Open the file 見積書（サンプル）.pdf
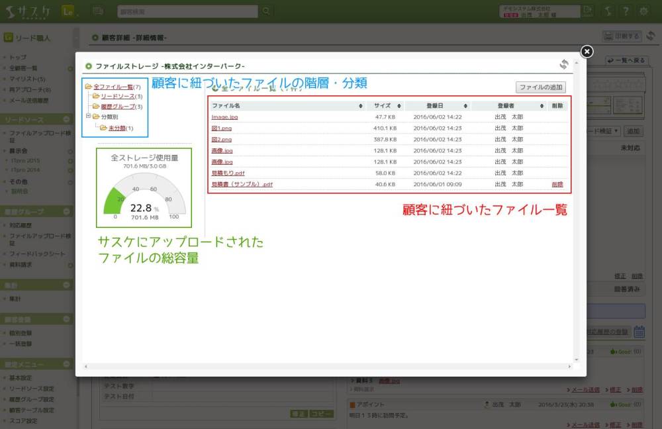This screenshot has width=662, height=429. (242, 185)
